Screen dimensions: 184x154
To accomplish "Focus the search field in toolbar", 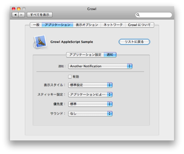I will [154, 15].
